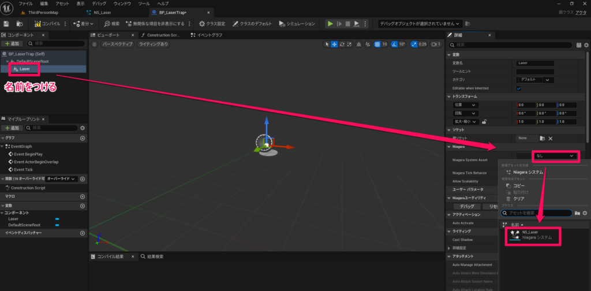This screenshot has width=591, height=291.
Task: Open the ウィンドウ menu
Action: [x=122, y=3]
